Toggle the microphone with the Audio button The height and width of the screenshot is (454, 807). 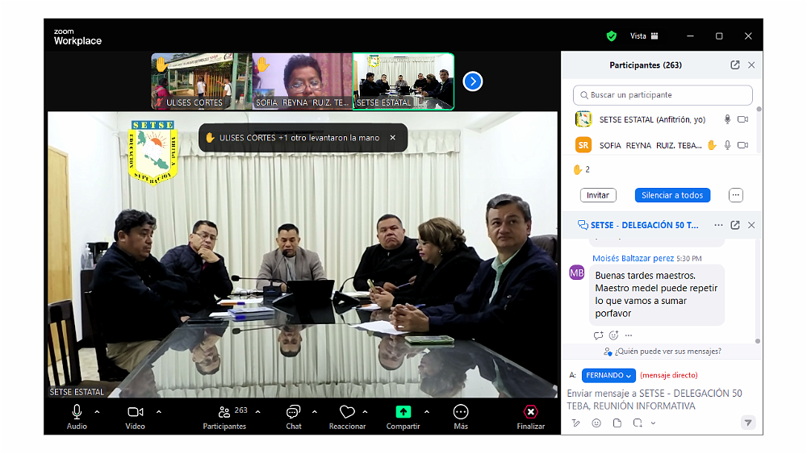(77, 412)
